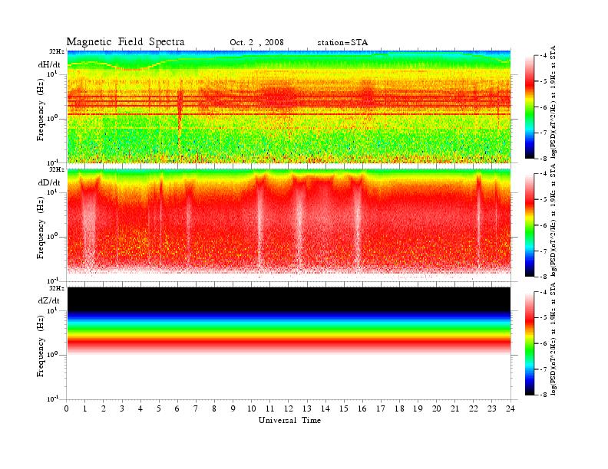Click the "station=STA" label
608x469 pixels.
coord(342,43)
